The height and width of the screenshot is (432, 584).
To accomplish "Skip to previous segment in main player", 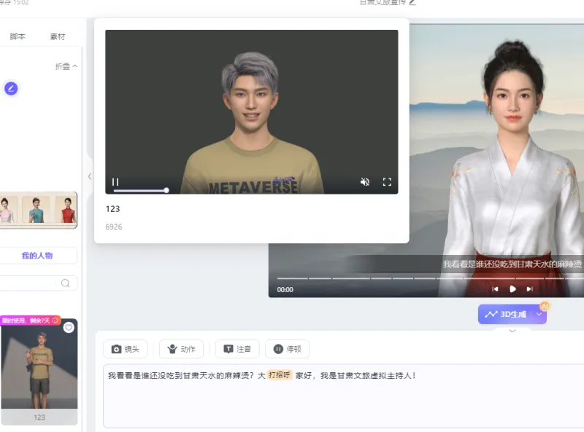I will 495,289.
